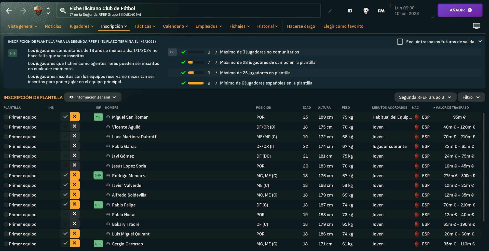Expand Calendario menu
489x251 pixels.
point(175,26)
